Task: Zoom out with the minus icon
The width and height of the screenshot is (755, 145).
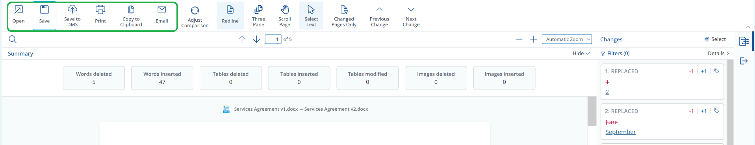Action: pos(519,39)
